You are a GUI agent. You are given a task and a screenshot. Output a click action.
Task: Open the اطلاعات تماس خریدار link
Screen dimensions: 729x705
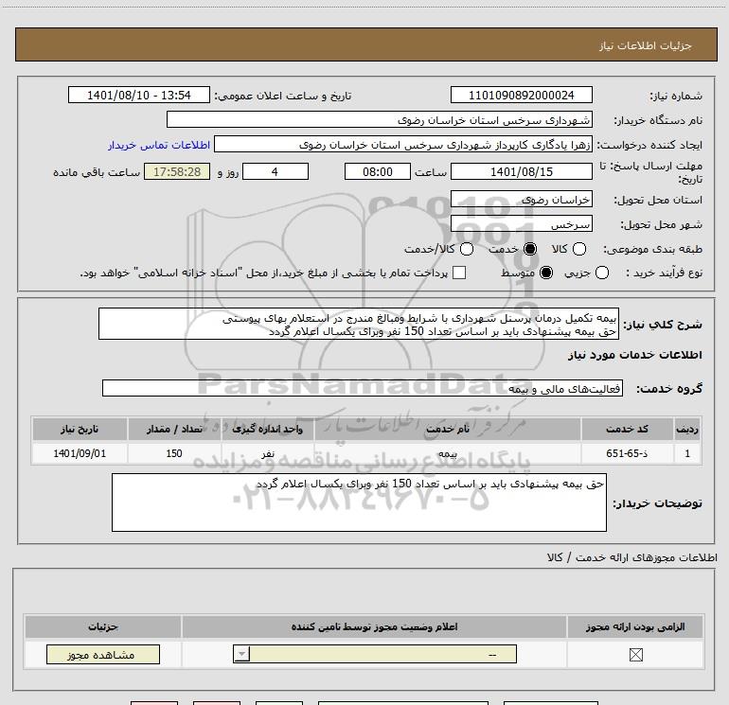159,145
